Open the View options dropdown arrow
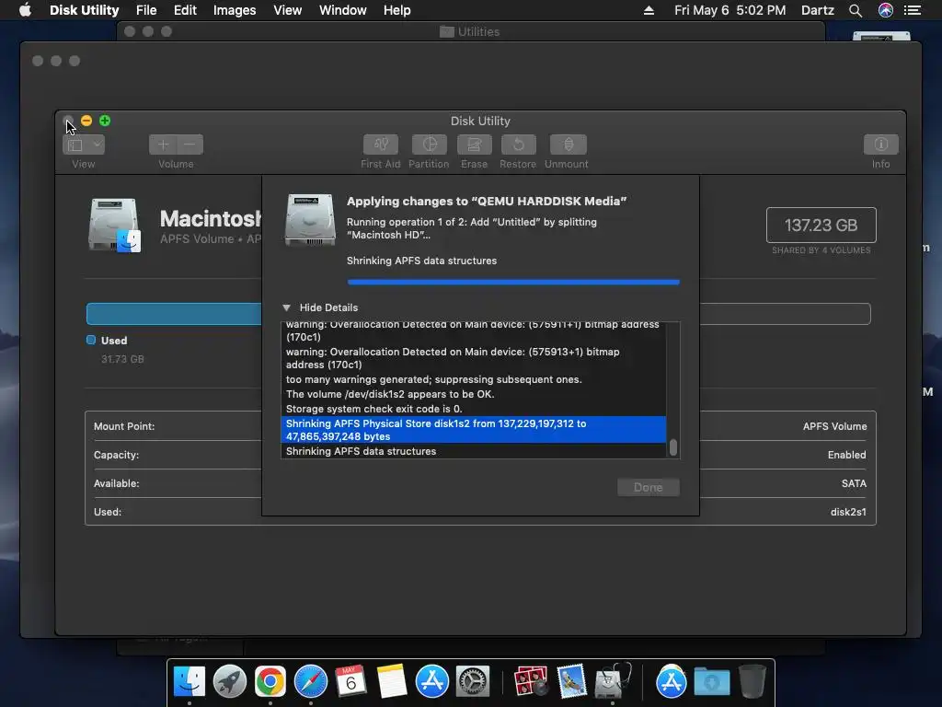Image resolution: width=942 pixels, height=707 pixels. (97, 145)
